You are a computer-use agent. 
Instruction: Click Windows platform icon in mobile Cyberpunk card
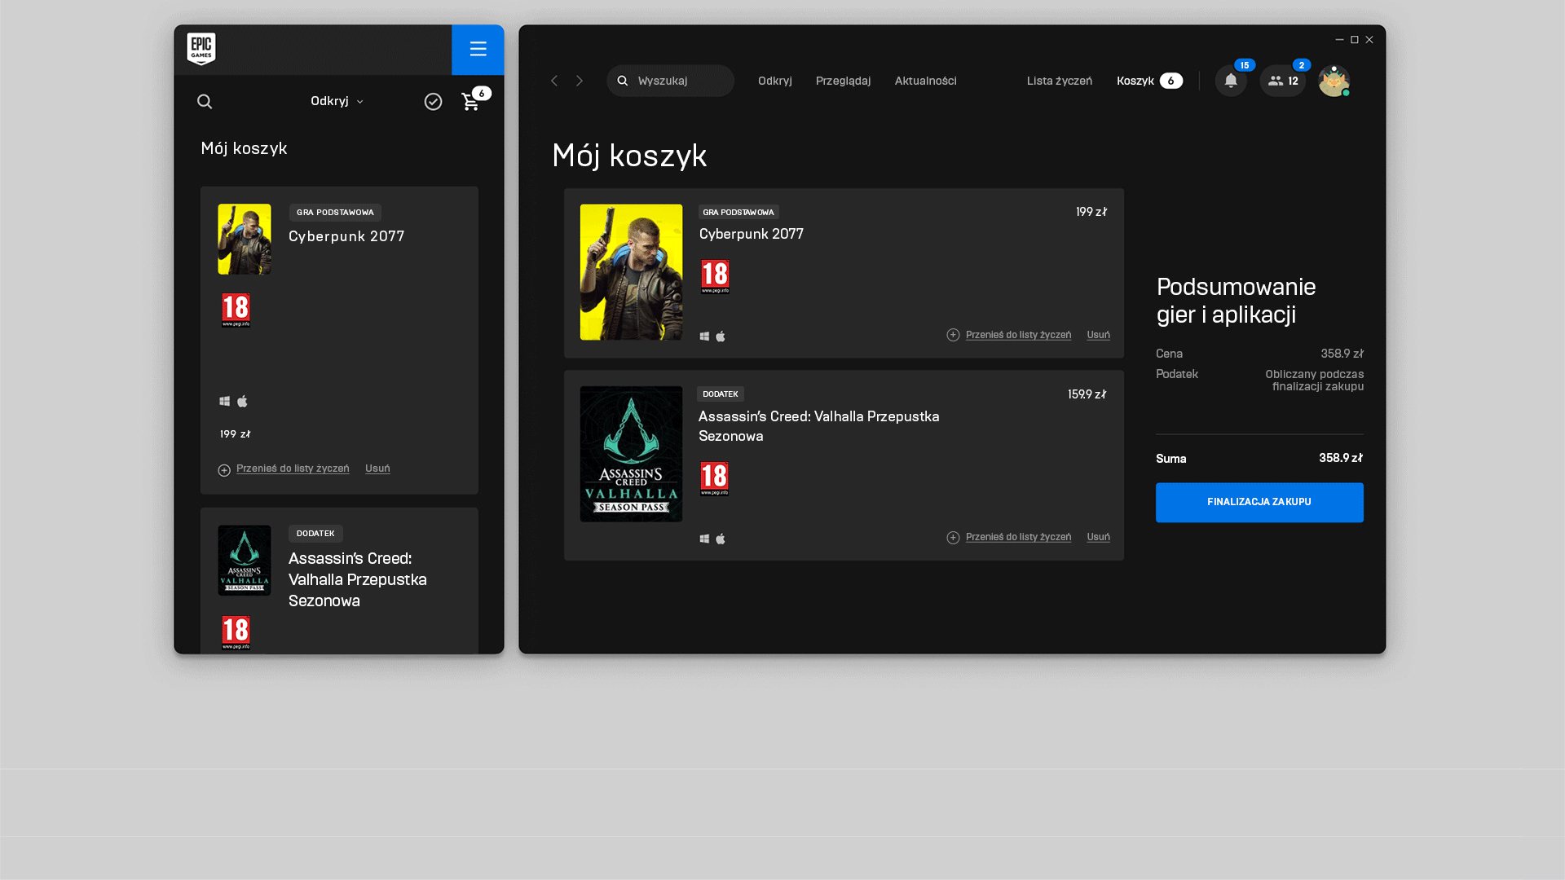(225, 401)
